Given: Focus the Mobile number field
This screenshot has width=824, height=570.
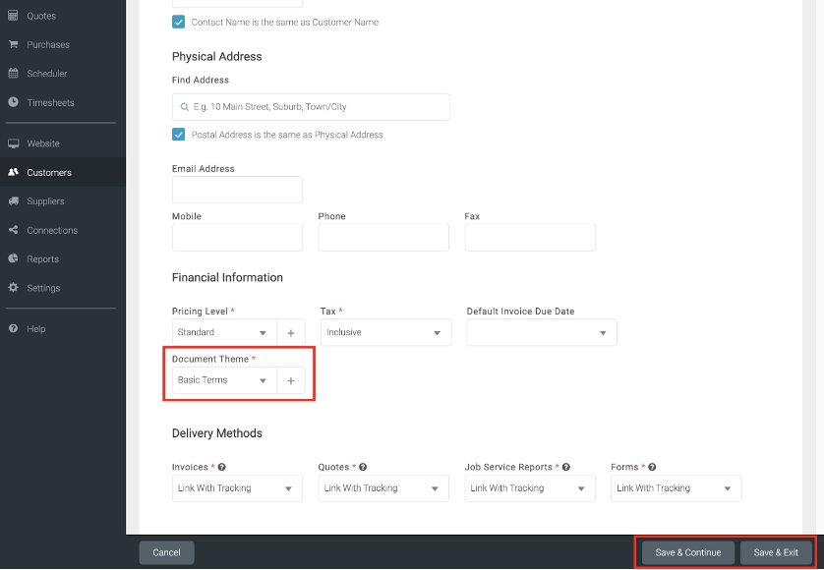Looking at the screenshot, I should coord(237,238).
